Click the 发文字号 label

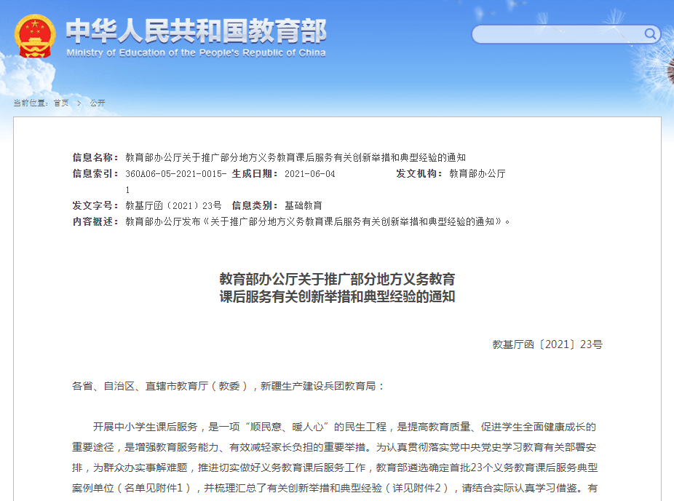point(95,205)
